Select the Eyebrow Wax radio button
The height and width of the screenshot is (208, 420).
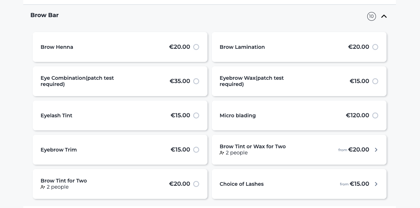(375, 81)
